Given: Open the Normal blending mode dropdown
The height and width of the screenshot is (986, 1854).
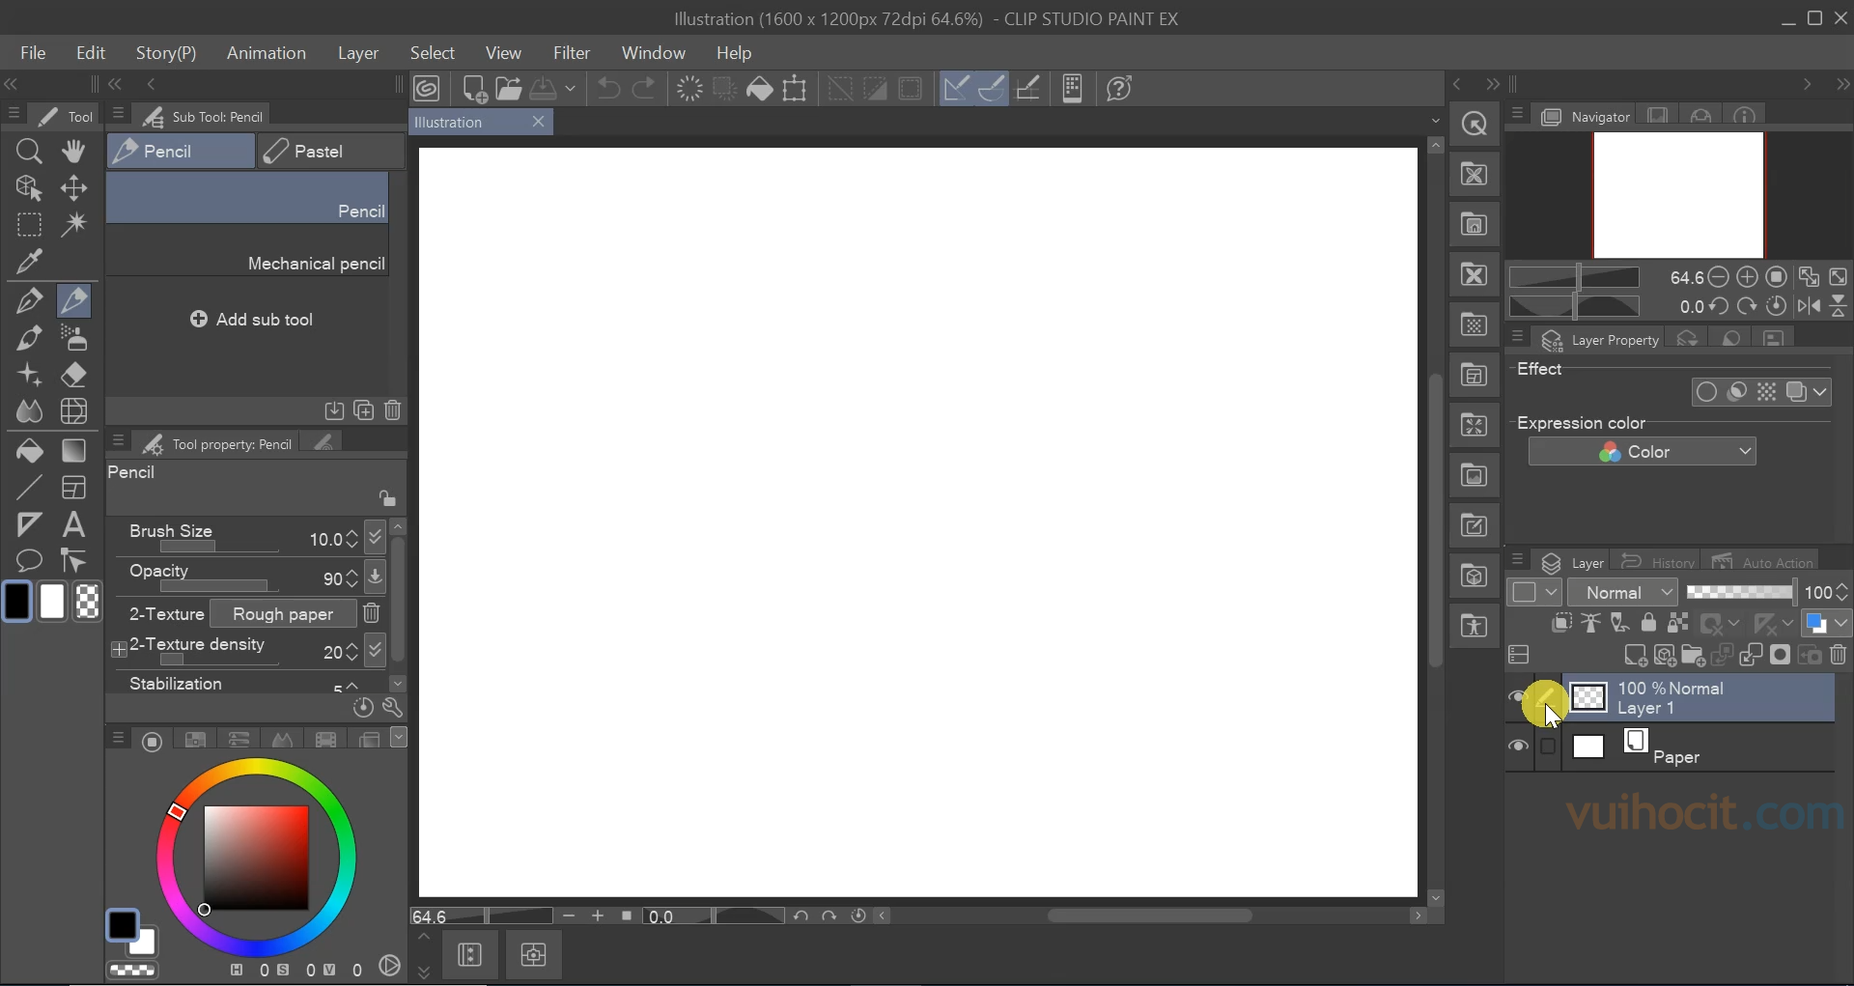Looking at the screenshot, I should (x=1622, y=592).
